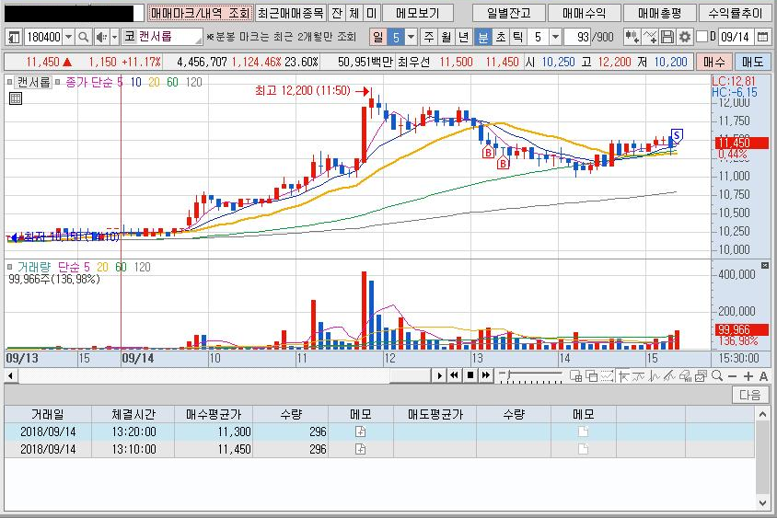Open the 매매마크/내역 조회 tab
The height and width of the screenshot is (518, 777).
(200, 13)
